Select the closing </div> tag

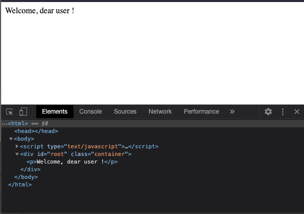coord(31,170)
